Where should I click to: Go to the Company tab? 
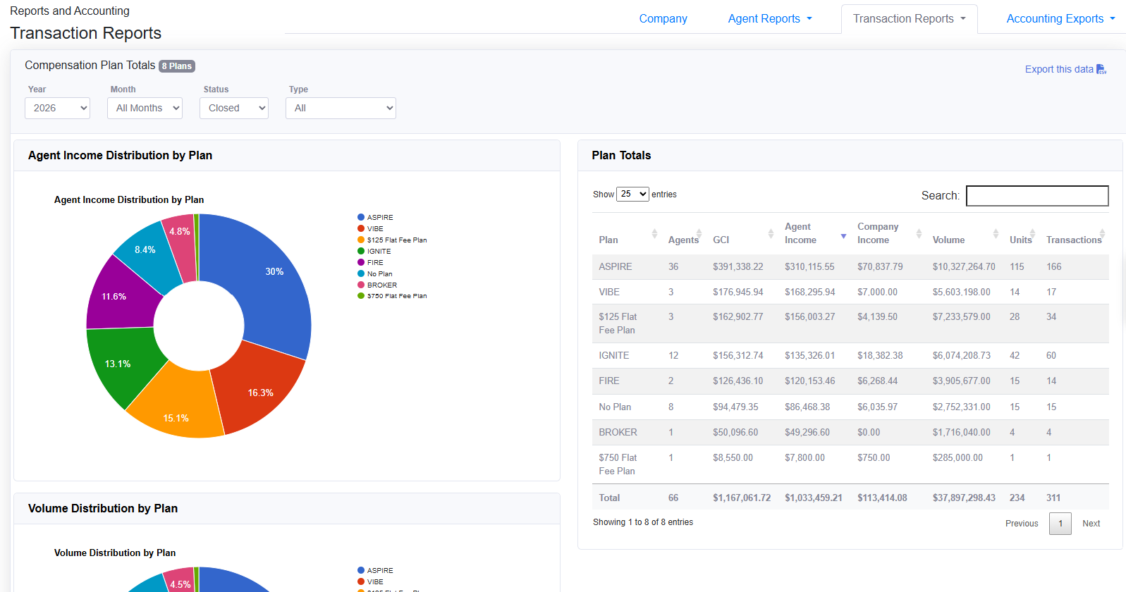(663, 18)
